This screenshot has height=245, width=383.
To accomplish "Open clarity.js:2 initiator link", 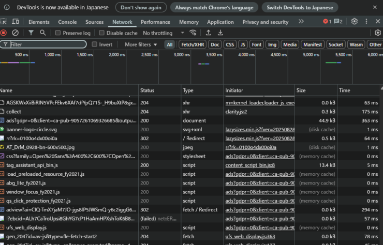I will point(236,112).
